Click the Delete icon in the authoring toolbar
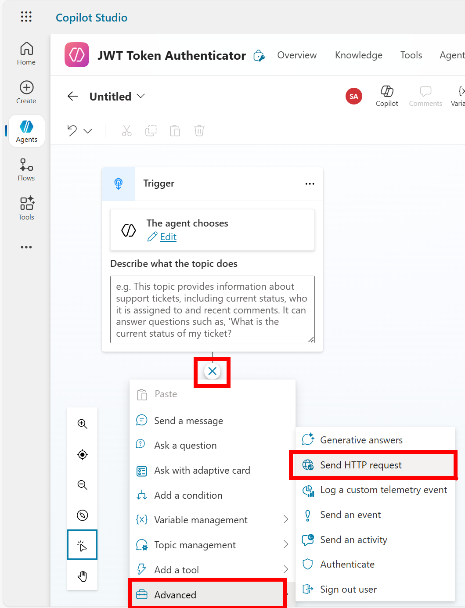 tap(199, 130)
